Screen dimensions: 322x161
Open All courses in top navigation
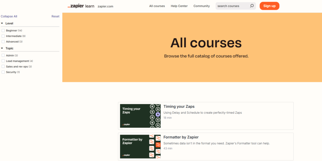157,6
